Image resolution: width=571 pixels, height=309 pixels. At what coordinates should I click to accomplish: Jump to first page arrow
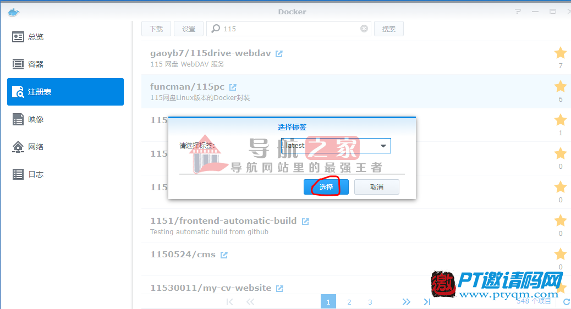coord(229,302)
